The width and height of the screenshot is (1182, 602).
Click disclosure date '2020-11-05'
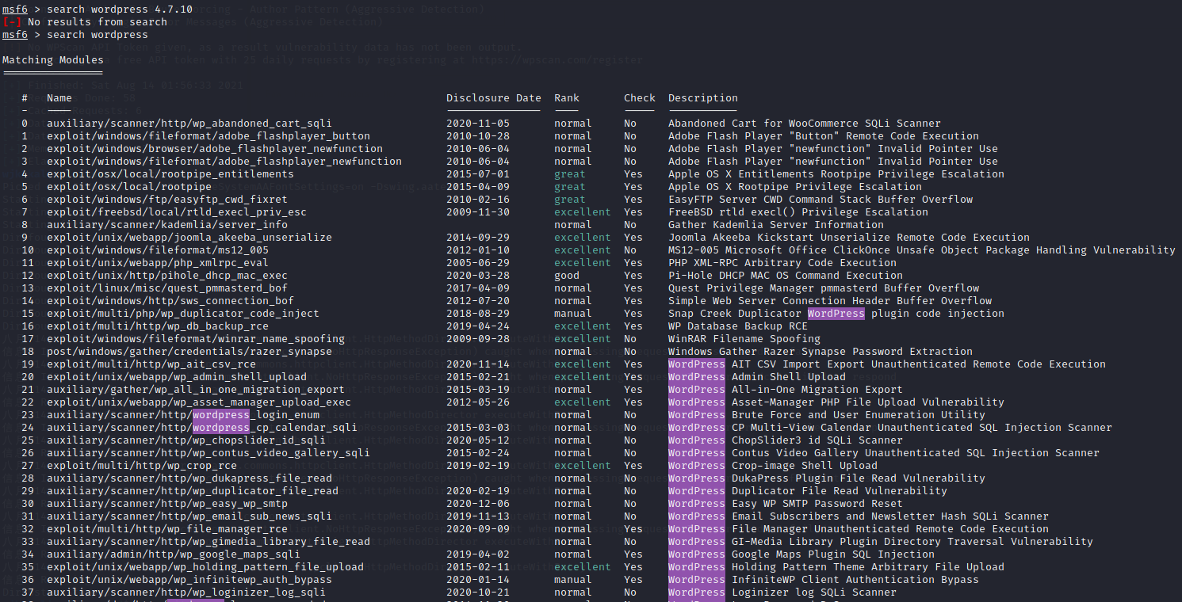click(478, 124)
